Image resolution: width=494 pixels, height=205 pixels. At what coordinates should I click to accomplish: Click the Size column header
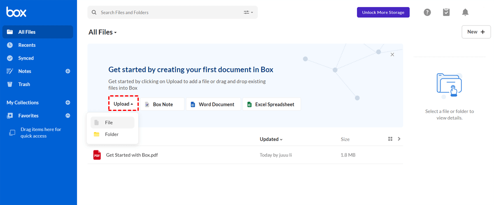pos(345,139)
